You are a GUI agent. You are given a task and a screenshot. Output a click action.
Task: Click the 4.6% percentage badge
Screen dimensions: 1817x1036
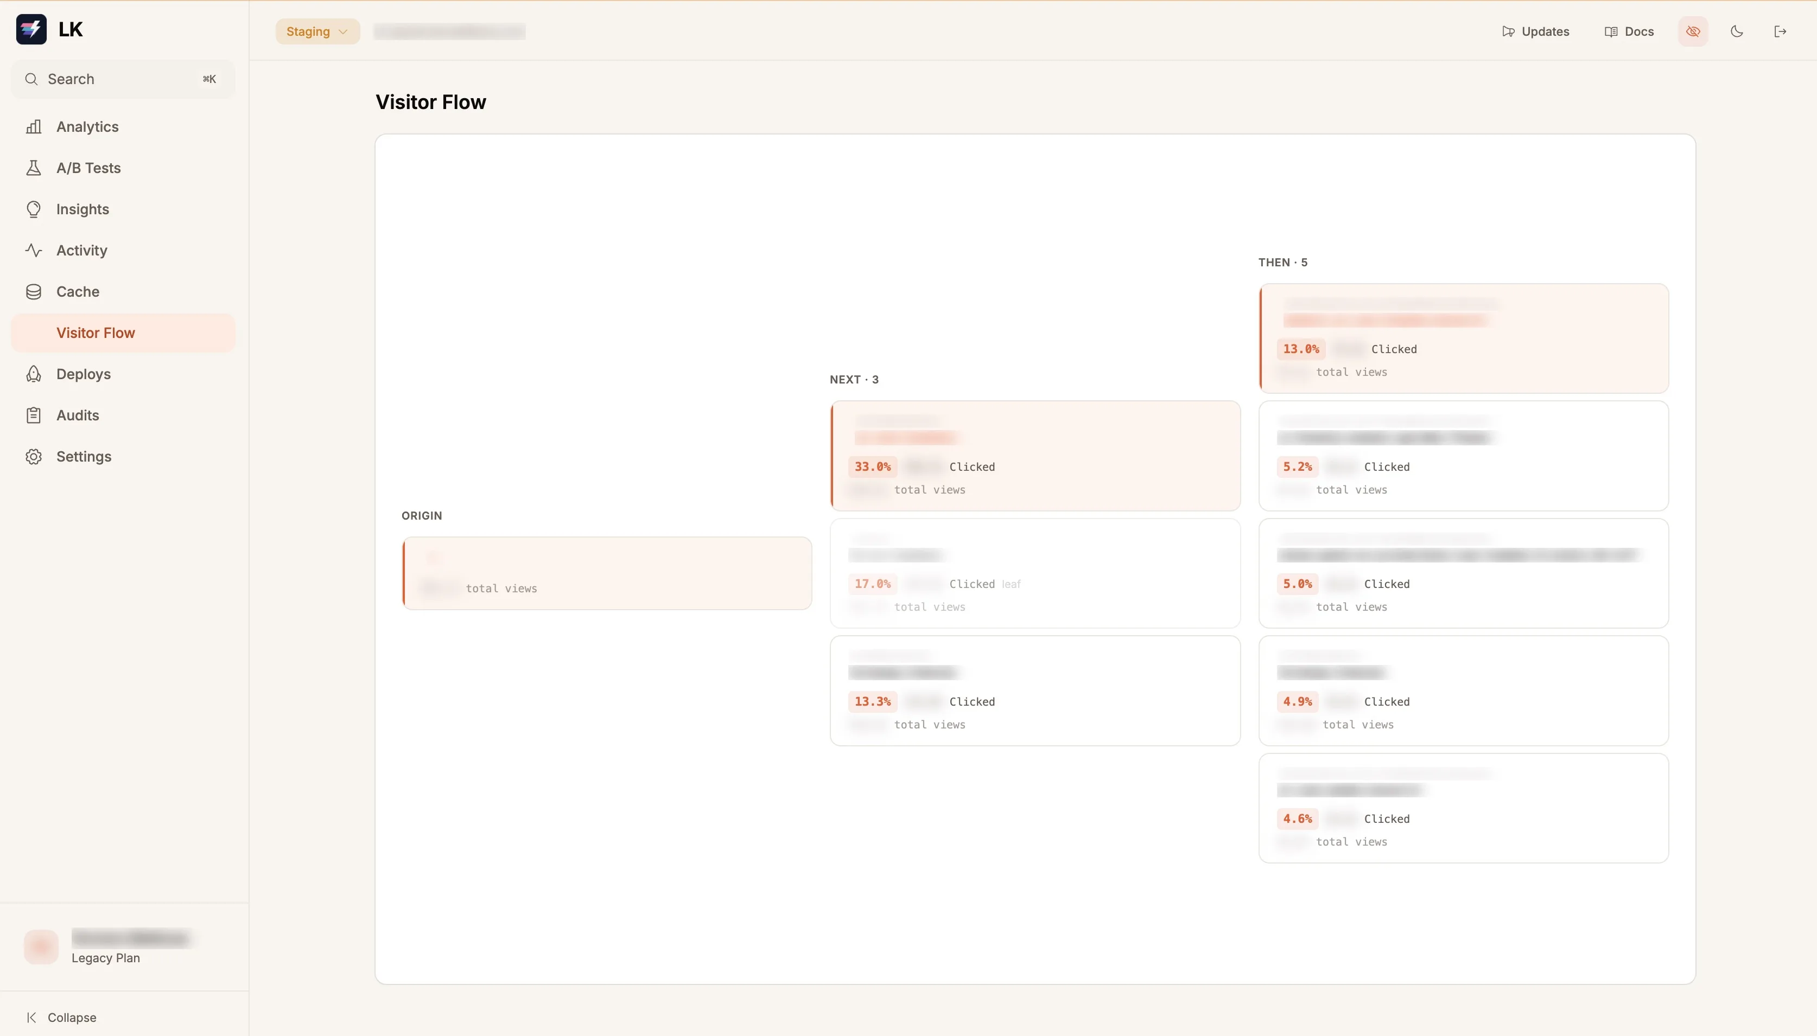tap(1298, 819)
